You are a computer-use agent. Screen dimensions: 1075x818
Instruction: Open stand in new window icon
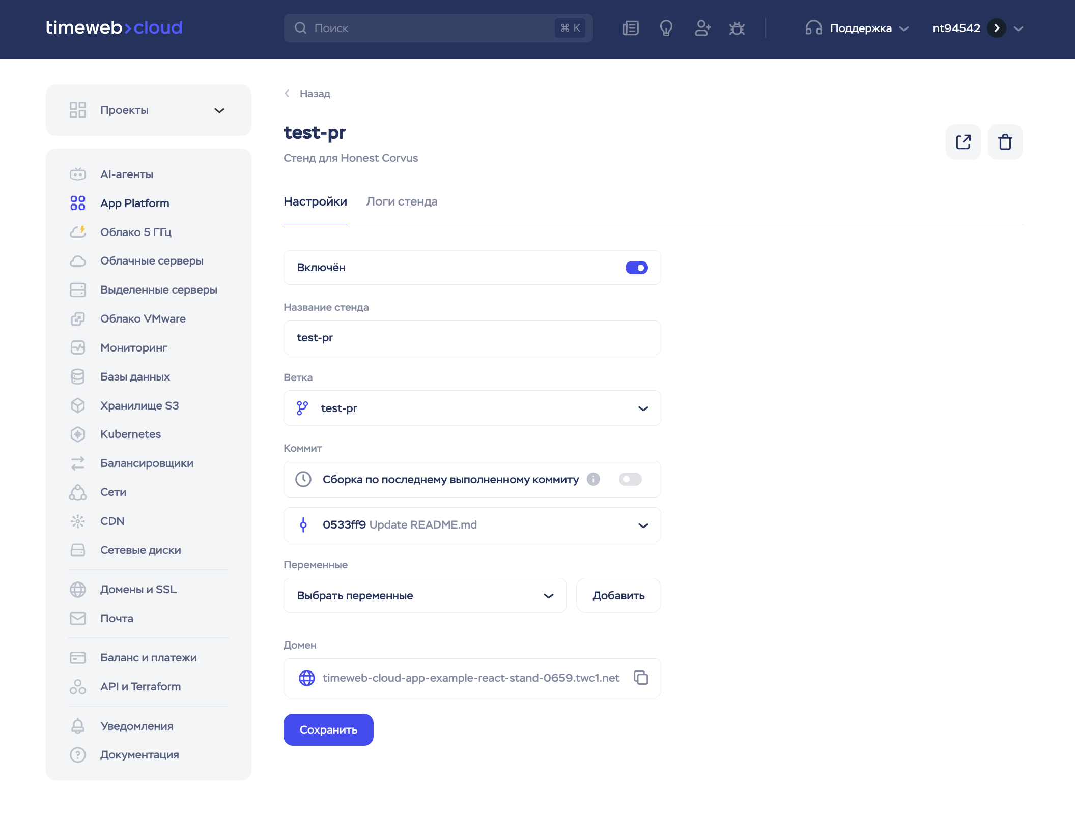point(963,142)
